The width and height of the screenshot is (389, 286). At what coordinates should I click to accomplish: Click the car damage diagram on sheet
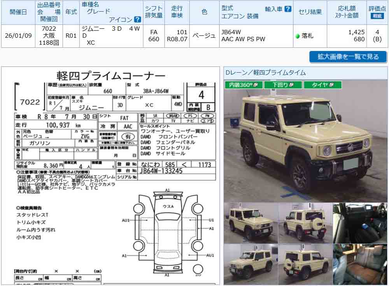click(x=167, y=233)
